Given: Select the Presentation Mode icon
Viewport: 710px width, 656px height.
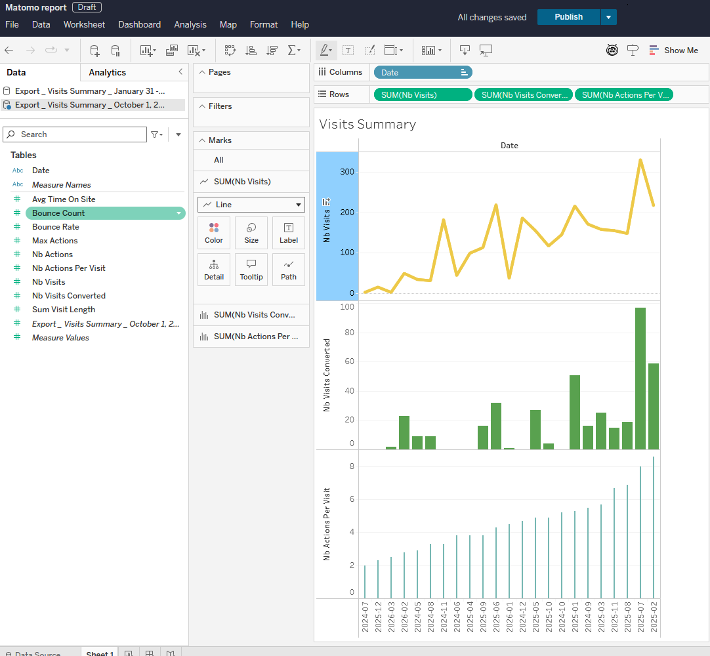Looking at the screenshot, I should [486, 50].
